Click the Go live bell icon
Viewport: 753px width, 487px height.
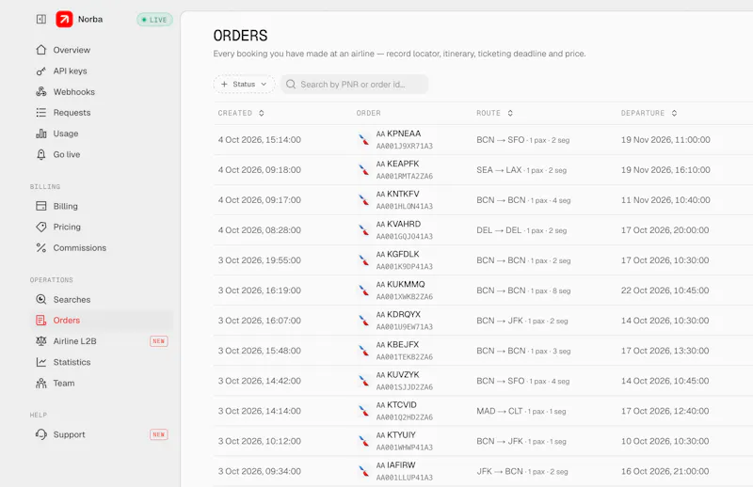pos(41,154)
